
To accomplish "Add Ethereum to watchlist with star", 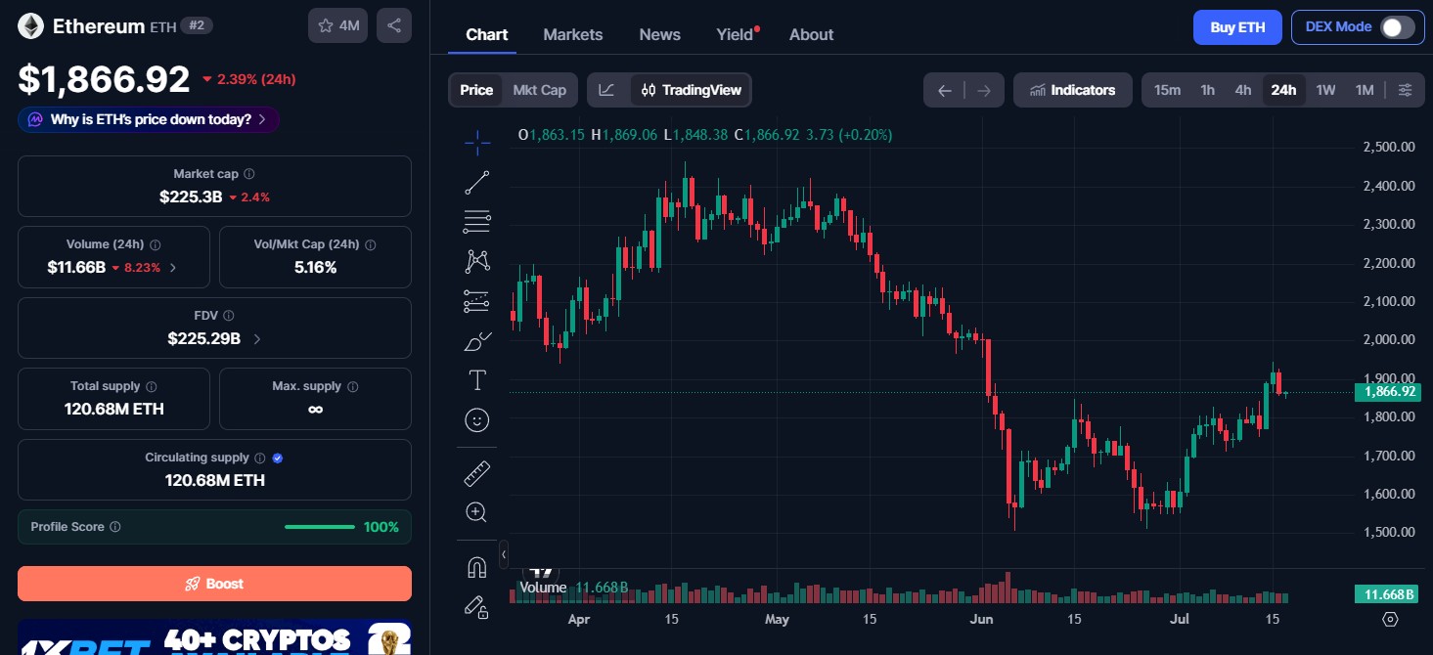I will (x=337, y=25).
